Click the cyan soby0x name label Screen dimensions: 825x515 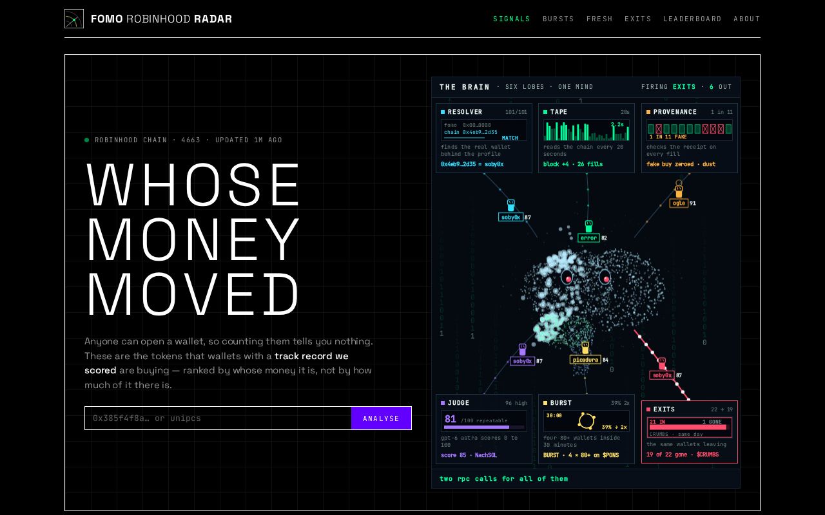point(510,218)
